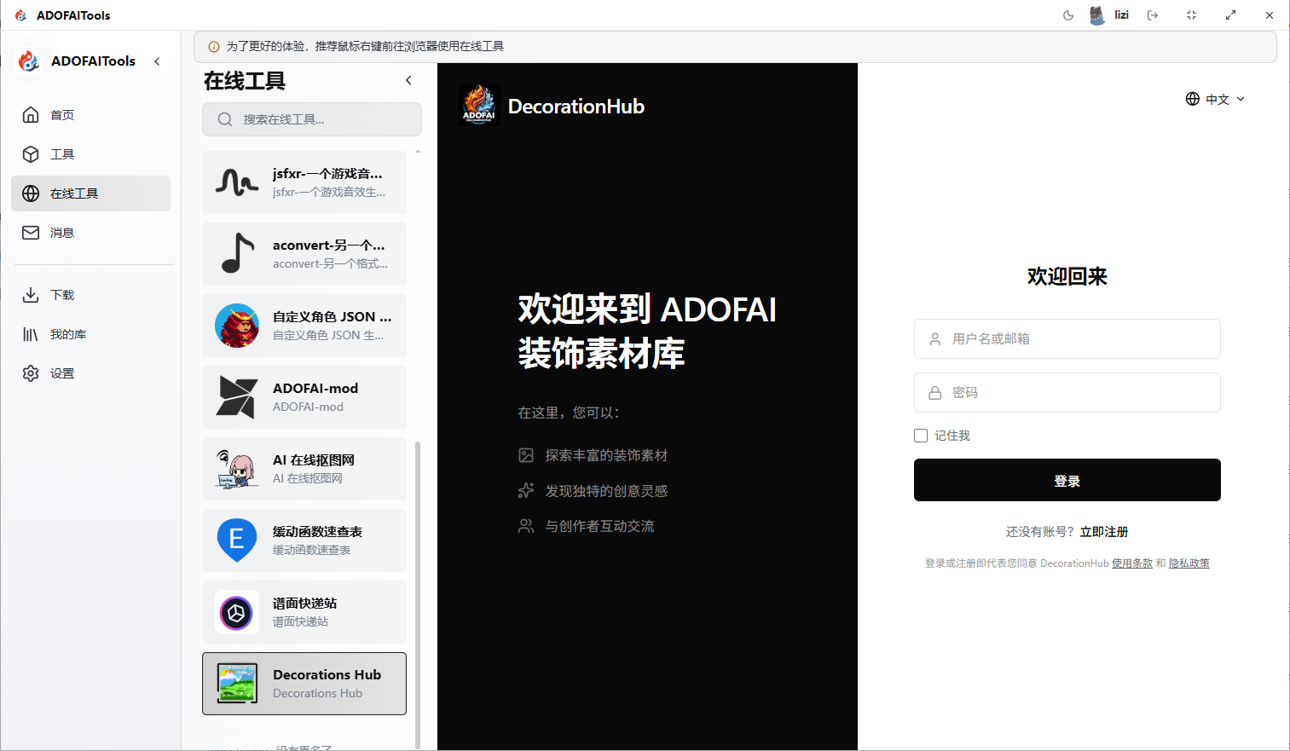Click the globe language icon
1290x751 pixels.
click(x=1193, y=99)
